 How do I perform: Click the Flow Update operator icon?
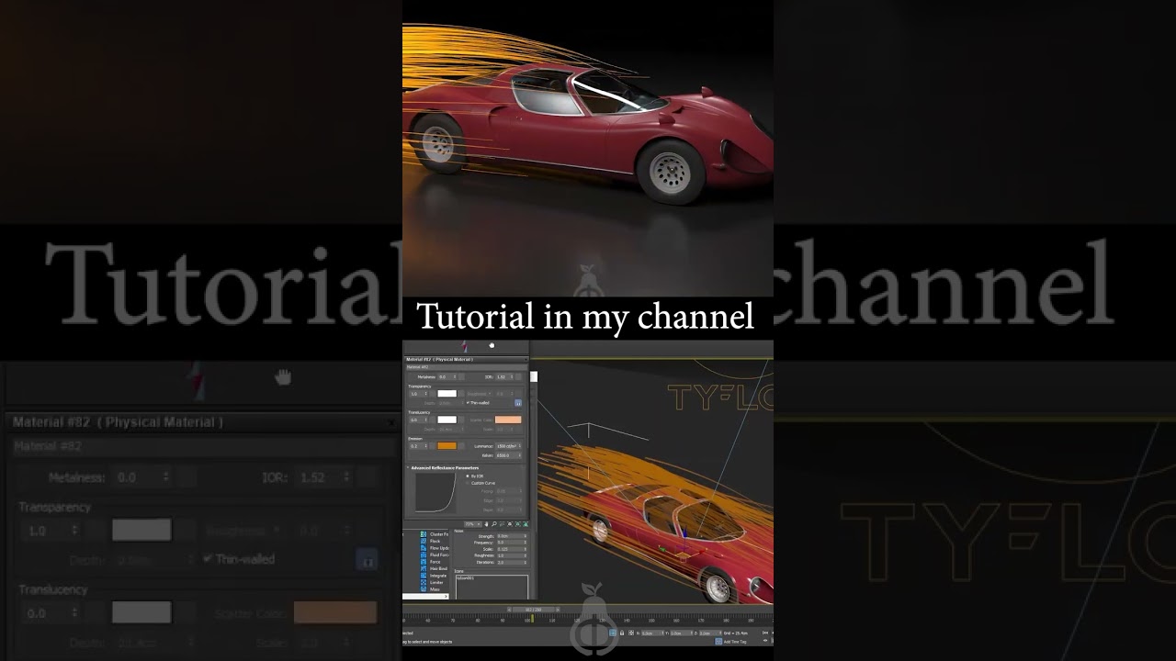(424, 548)
